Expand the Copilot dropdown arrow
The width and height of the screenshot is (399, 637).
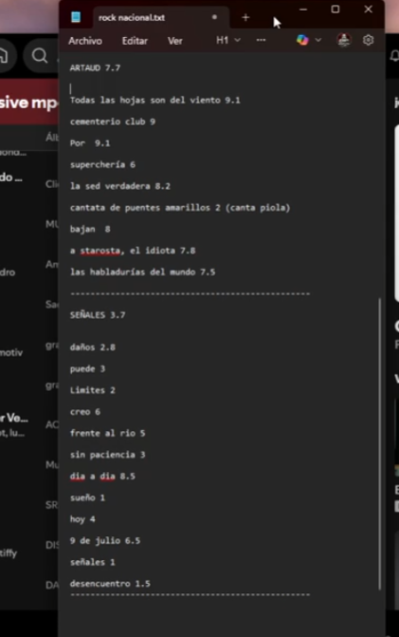click(x=318, y=40)
